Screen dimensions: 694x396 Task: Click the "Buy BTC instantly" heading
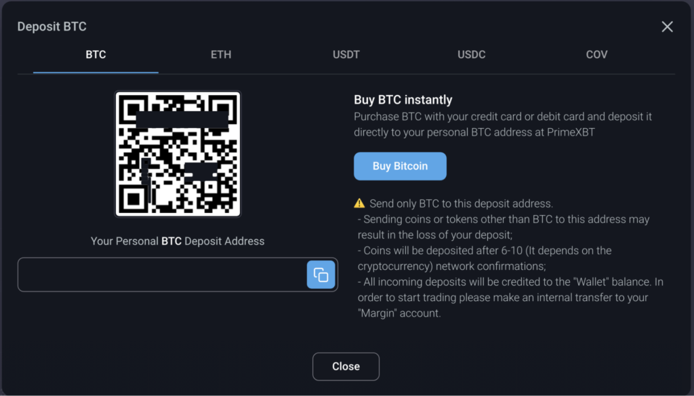pos(403,100)
